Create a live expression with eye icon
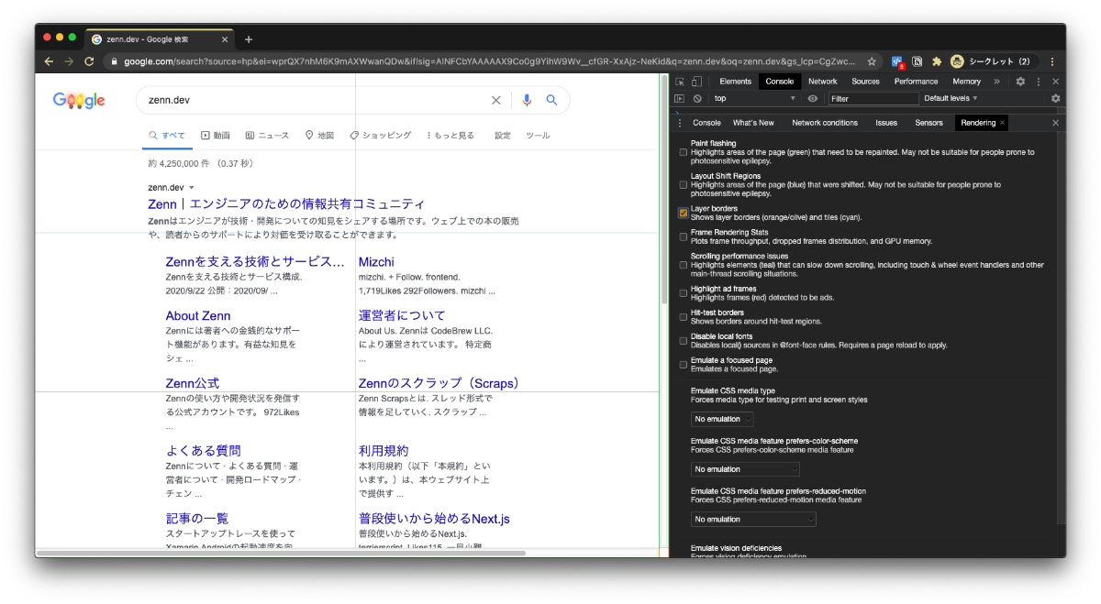This screenshot has height=604, width=1101. (x=812, y=98)
